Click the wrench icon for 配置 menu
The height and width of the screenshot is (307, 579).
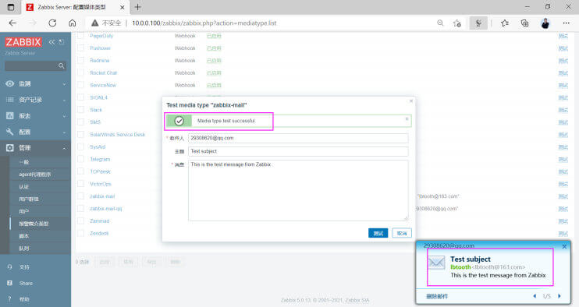pyautogui.click(x=10, y=132)
